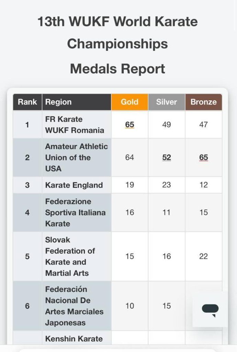
Task: Open Romania's underlined 65 gold count
Action: (x=129, y=124)
